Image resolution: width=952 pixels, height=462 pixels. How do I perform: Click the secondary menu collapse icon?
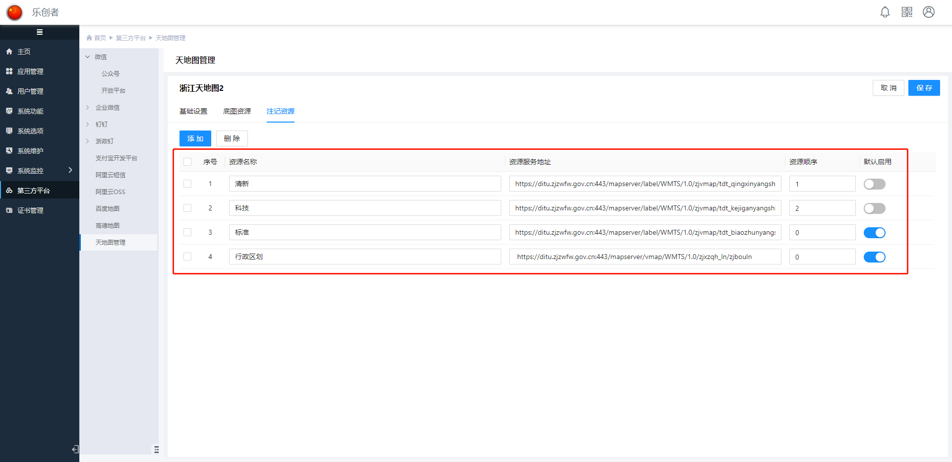156,449
